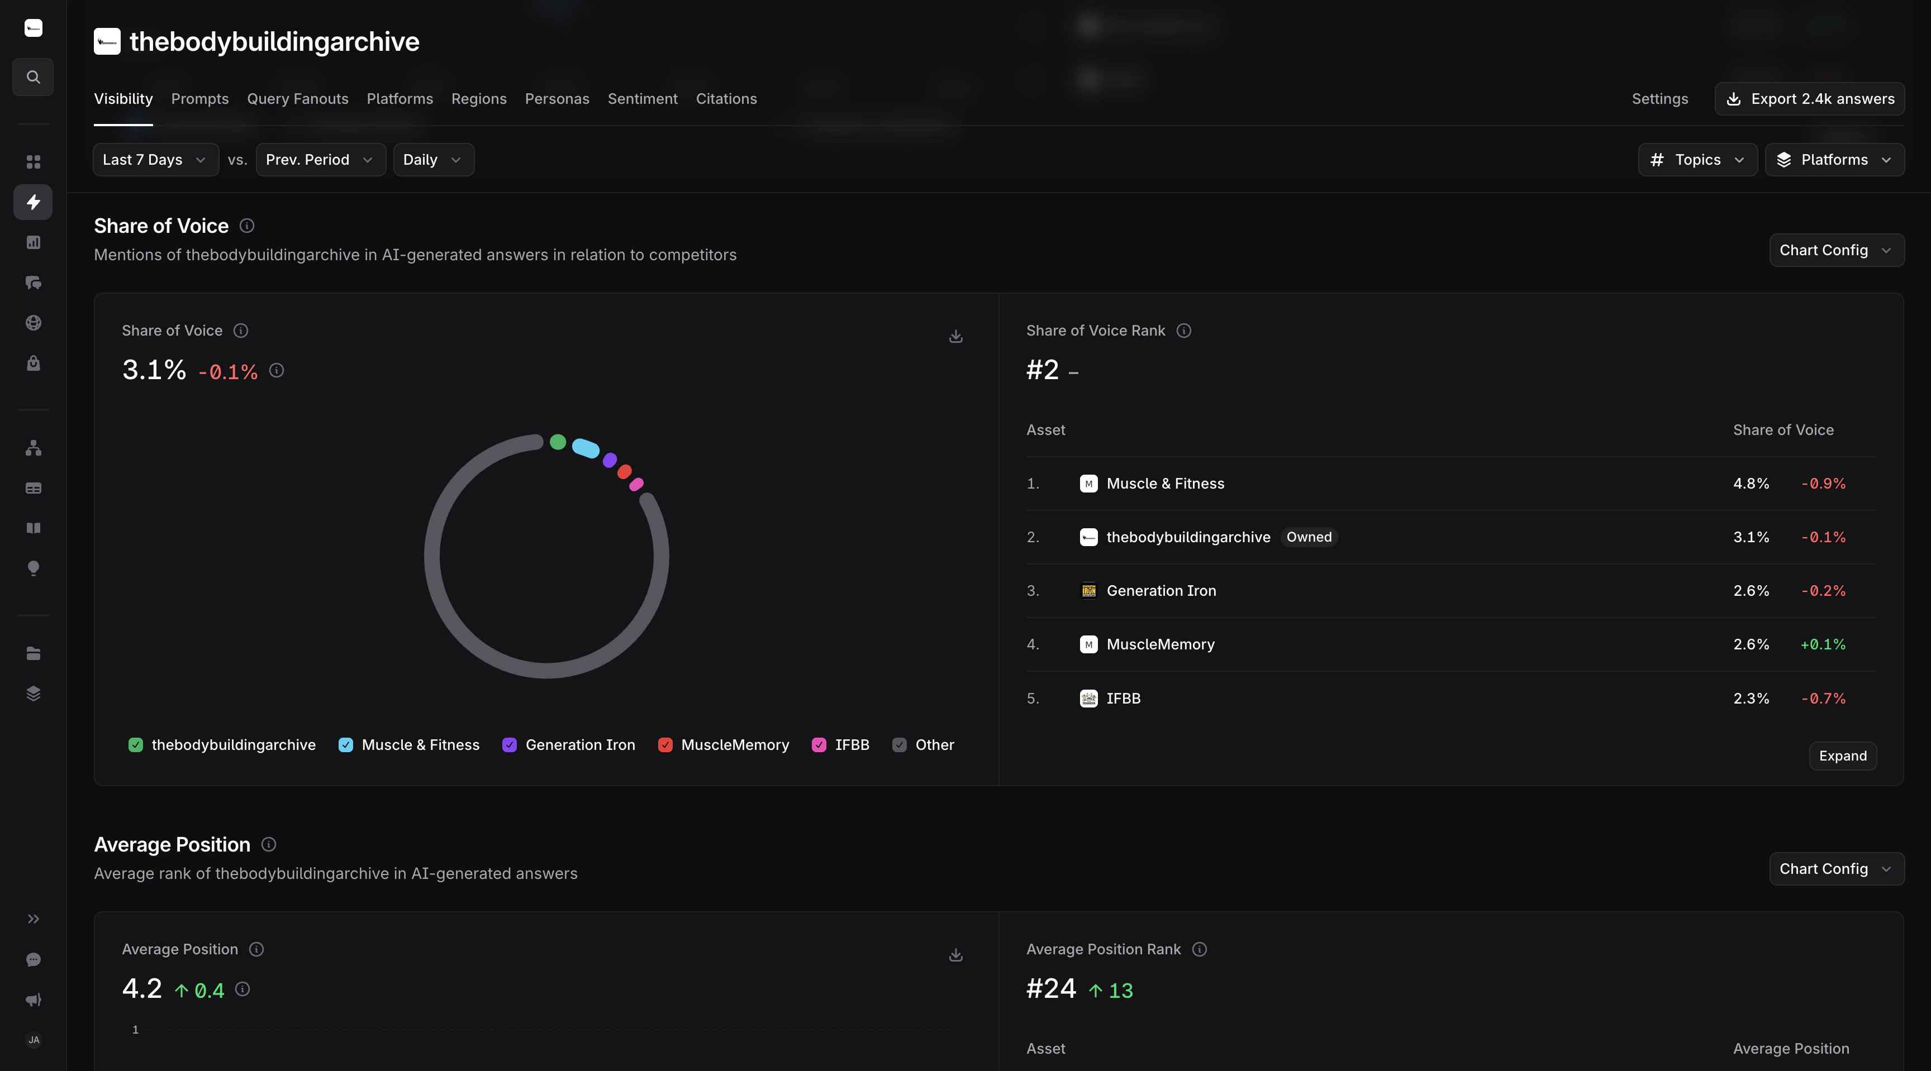Click the workspace logo atop the sidebar
Screen dimensions: 1931x1071
[x=33, y=28]
